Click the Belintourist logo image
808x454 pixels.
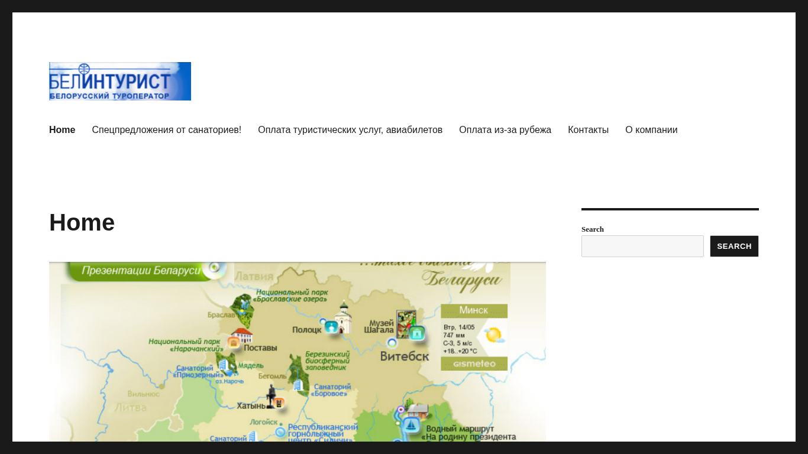120,81
